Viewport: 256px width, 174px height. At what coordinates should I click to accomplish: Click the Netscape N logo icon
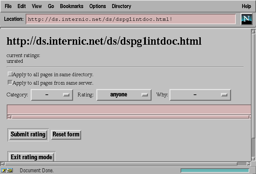[247, 19]
